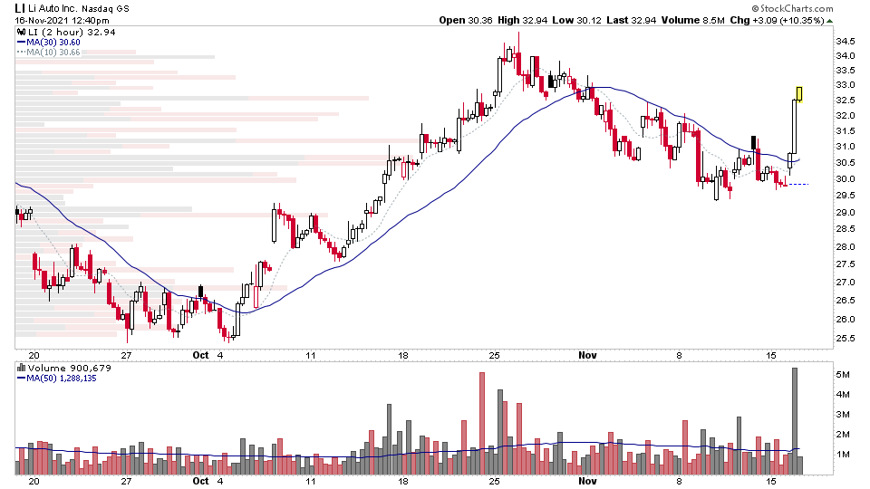Click the 'Nasdaq GS' exchange label
870x489 pixels.
(105, 9)
